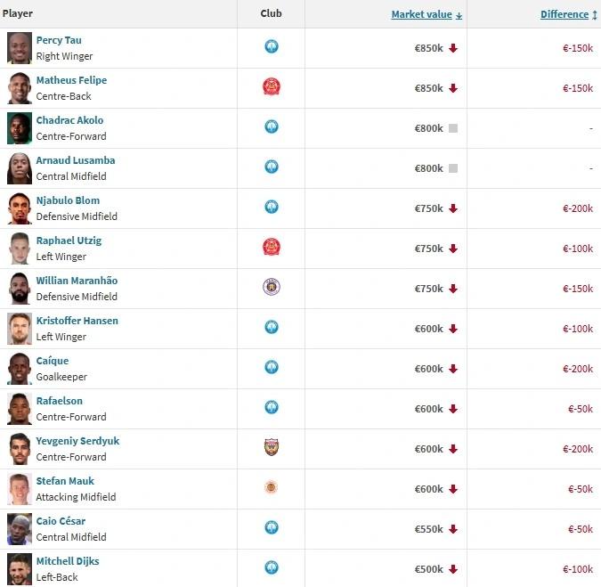Click the club crest in Mitchell Dijks' row
Screen dimensions: 601x587
point(272,567)
